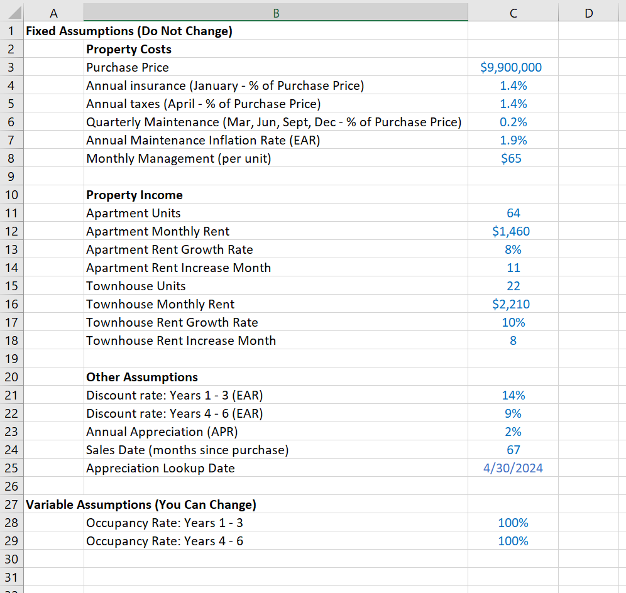Image resolution: width=626 pixels, height=593 pixels.
Task: Select the 2% appreciation value cell
Action: pyautogui.click(x=513, y=432)
